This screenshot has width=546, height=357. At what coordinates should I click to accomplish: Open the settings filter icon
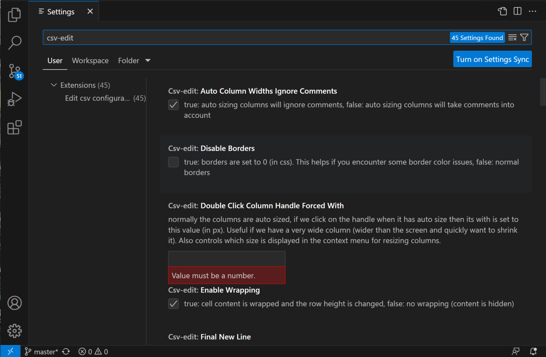[x=524, y=37]
